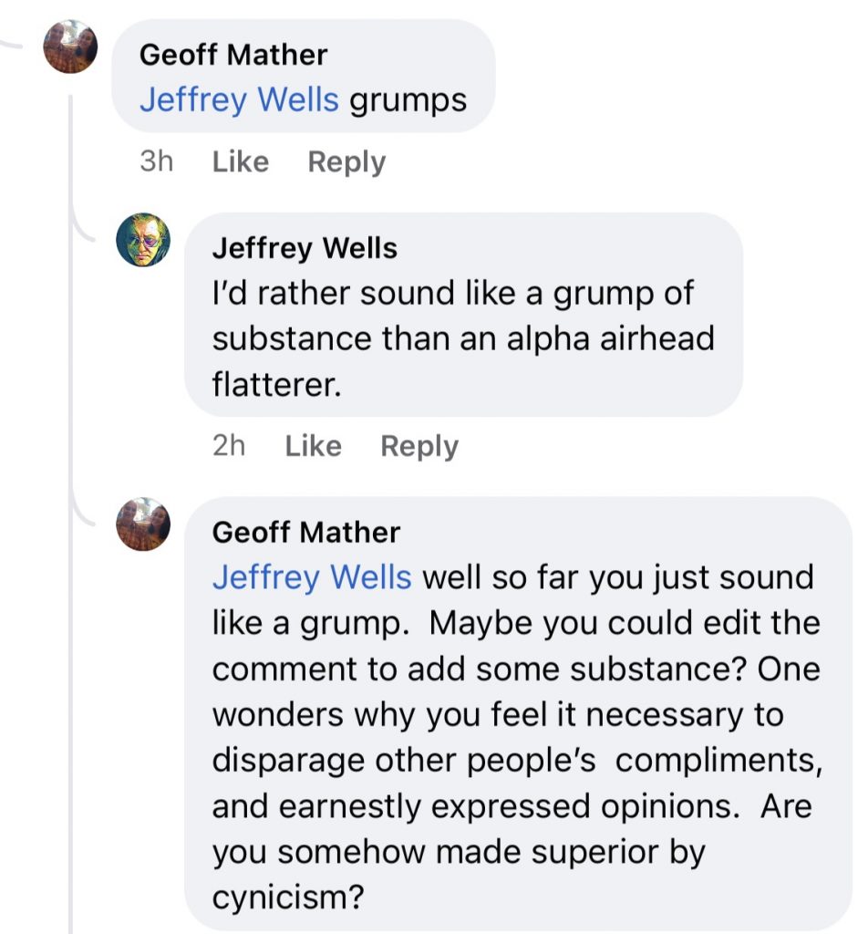Tap Geoff Mather's avatar beside the long reply
Viewport: 858px width, 934px height.
pyautogui.click(x=143, y=524)
